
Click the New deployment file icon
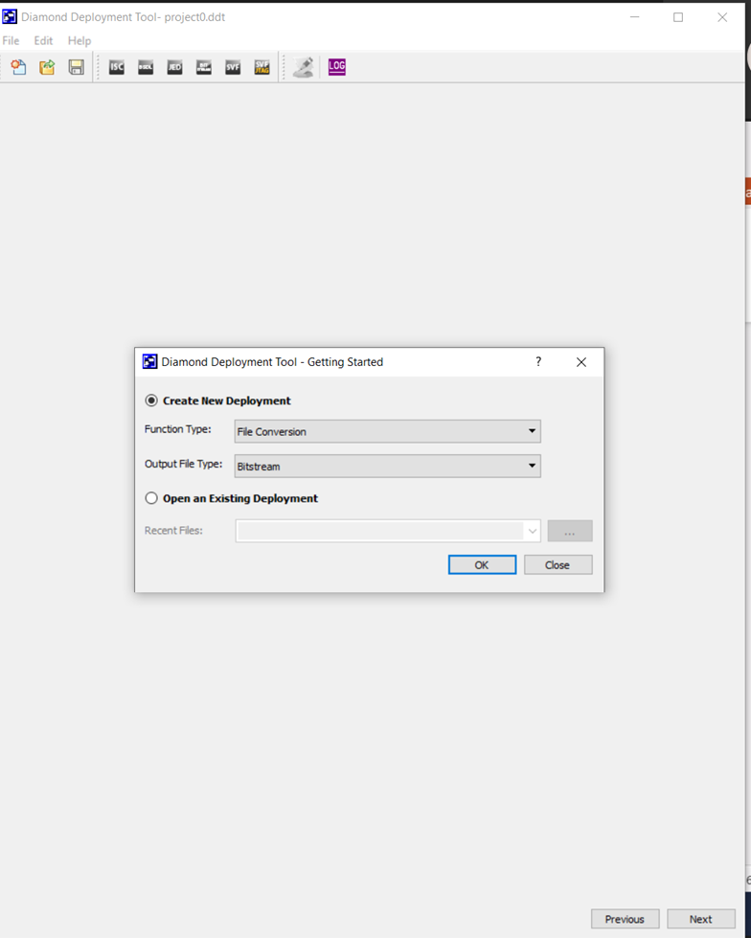18,67
